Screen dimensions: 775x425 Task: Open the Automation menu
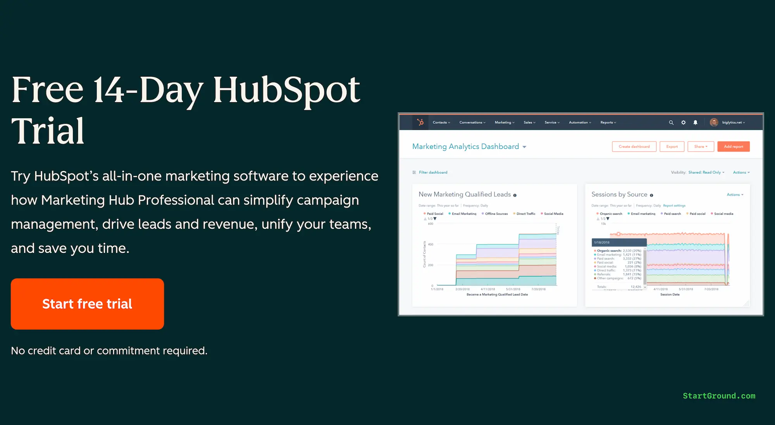click(x=580, y=123)
